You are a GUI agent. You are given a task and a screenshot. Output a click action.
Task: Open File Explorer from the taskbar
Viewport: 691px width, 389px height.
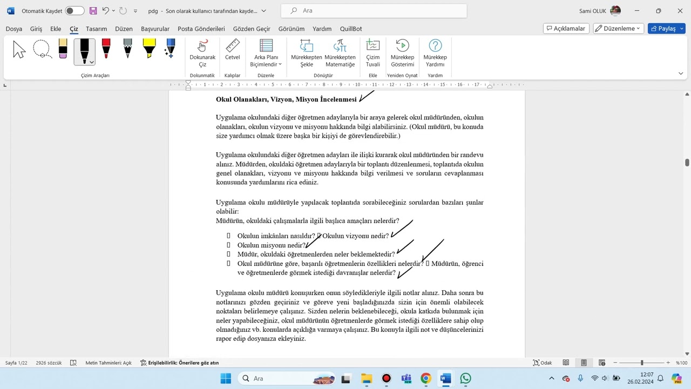pos(367,378)
